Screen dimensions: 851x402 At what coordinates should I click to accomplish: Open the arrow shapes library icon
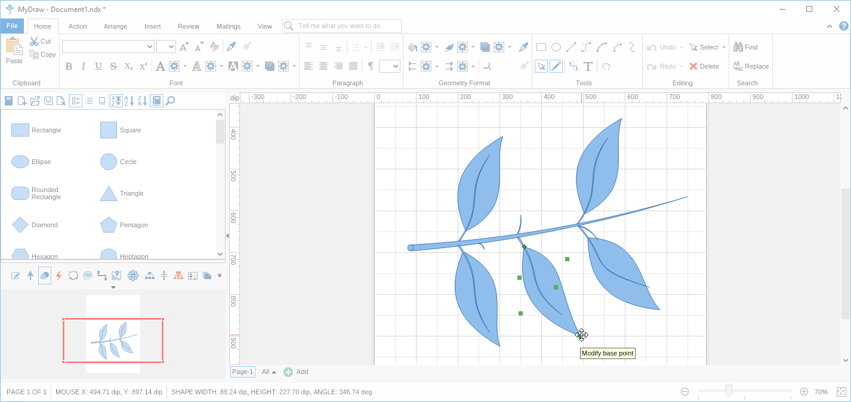(30, 276)
